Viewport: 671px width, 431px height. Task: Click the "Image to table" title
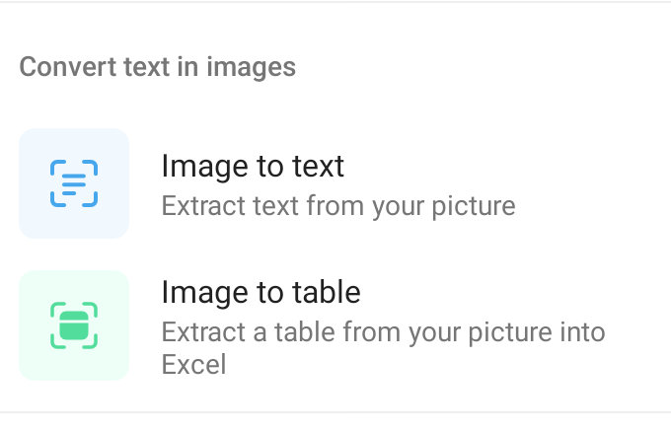(261, 293)
